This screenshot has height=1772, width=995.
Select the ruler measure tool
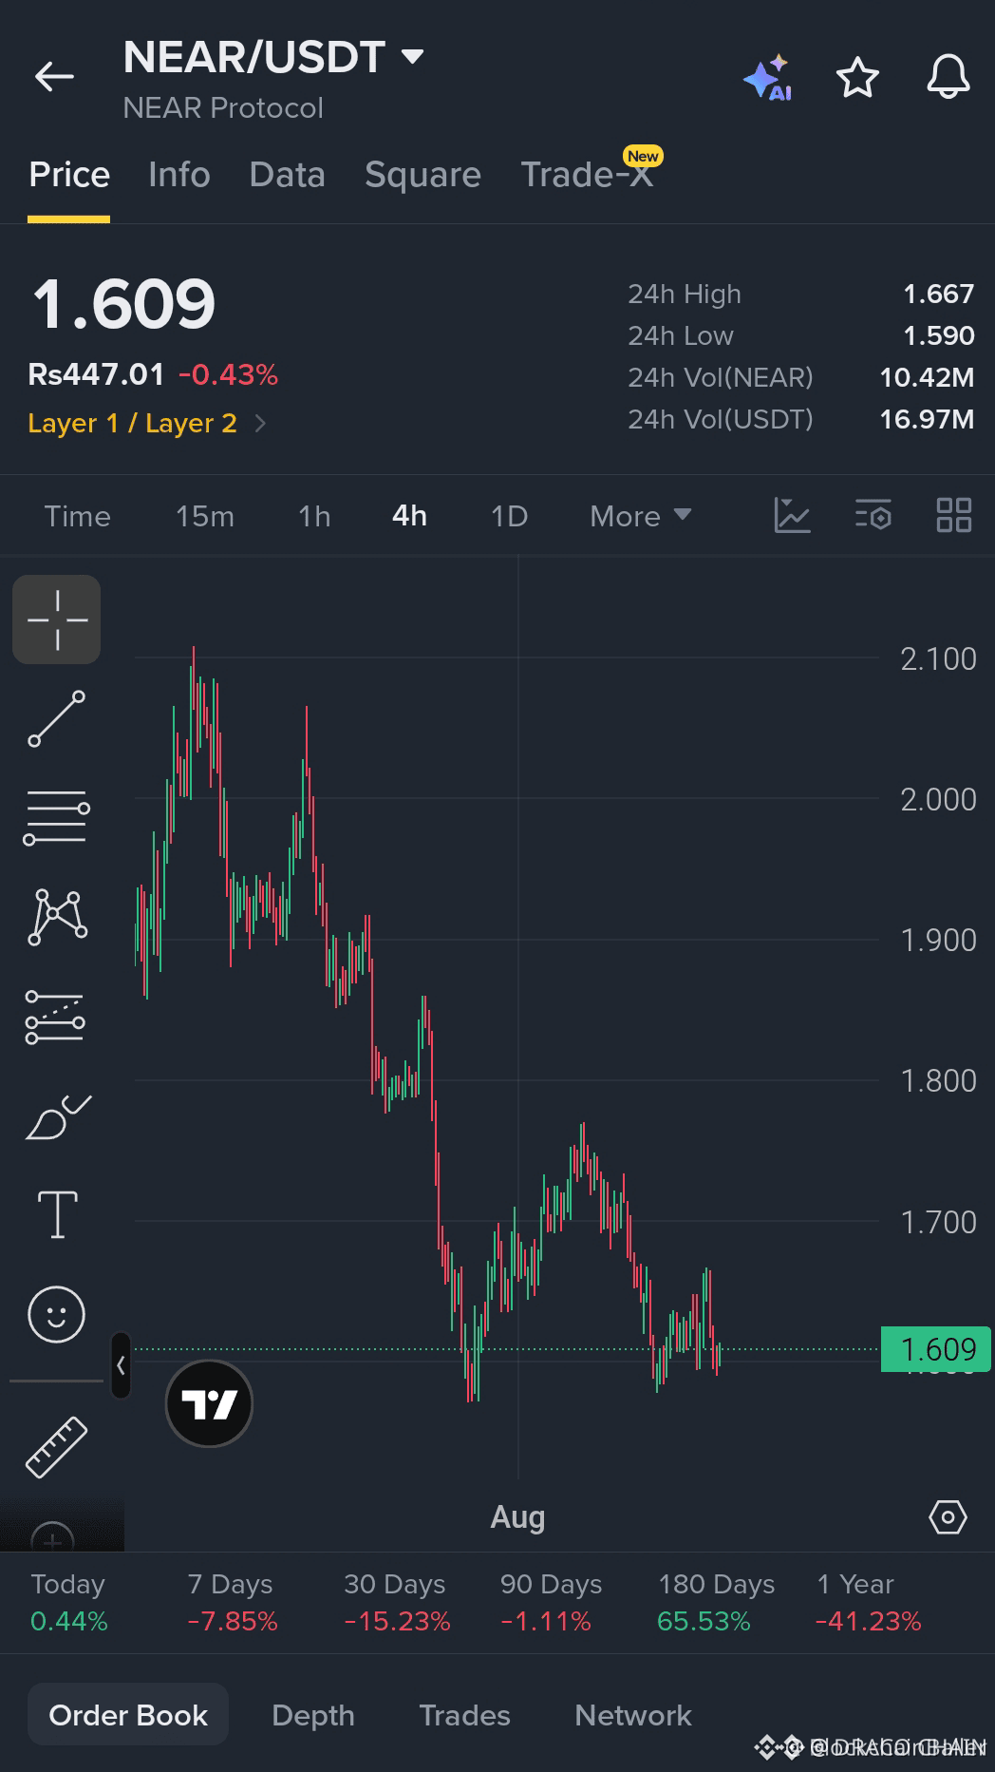click(x=56, y=1447)
